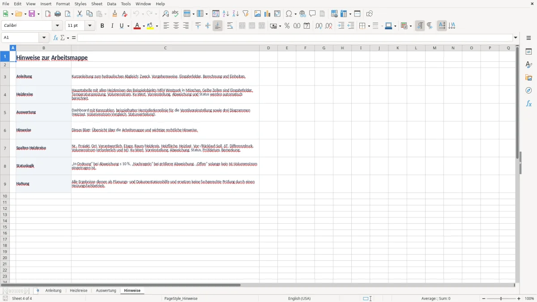Open Find & Replace
Screen dimensions: 537x302
click(x=166, y=14)
